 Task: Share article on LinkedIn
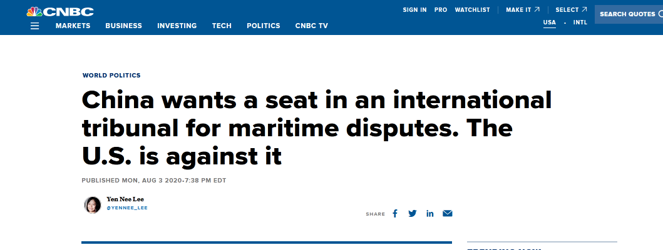point(430,213)
